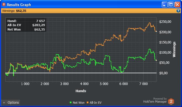Screen dimensions: 182x107
Task: Select the orange All-In EV endpoint marker
Action: click(x=156, y=31)
